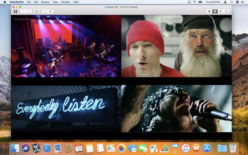Open Reminders from the Dock

[x=100, y=148]
